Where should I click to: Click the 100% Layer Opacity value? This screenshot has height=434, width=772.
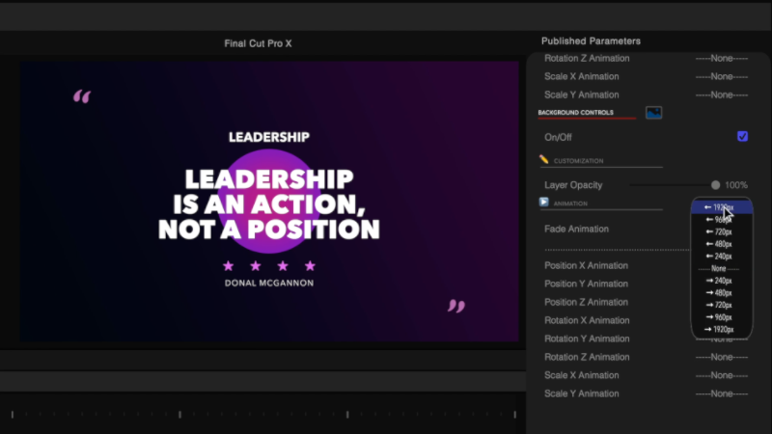click(x=736, y=185)
